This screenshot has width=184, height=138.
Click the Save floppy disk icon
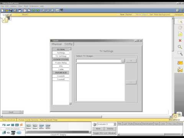(x=11, y=10)
